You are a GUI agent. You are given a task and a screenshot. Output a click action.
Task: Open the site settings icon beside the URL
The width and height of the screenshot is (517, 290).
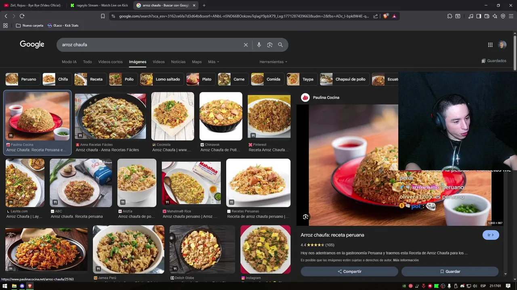click(x=113, y=16)
